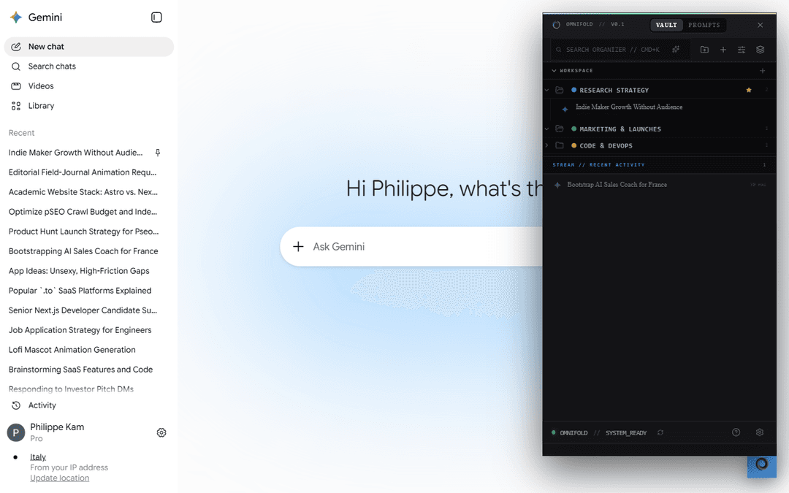
Task: Click the blue Omnifold floating launcher button
Action: coord(761,466)
